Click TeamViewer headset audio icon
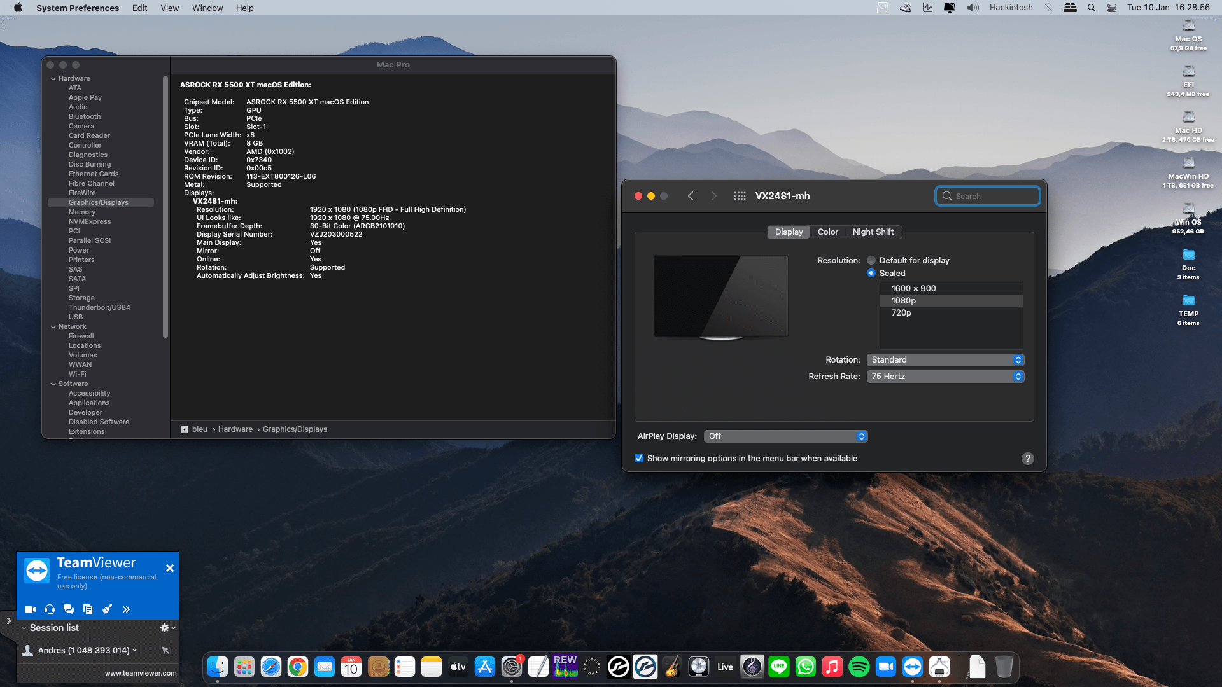 coord(50,609)
